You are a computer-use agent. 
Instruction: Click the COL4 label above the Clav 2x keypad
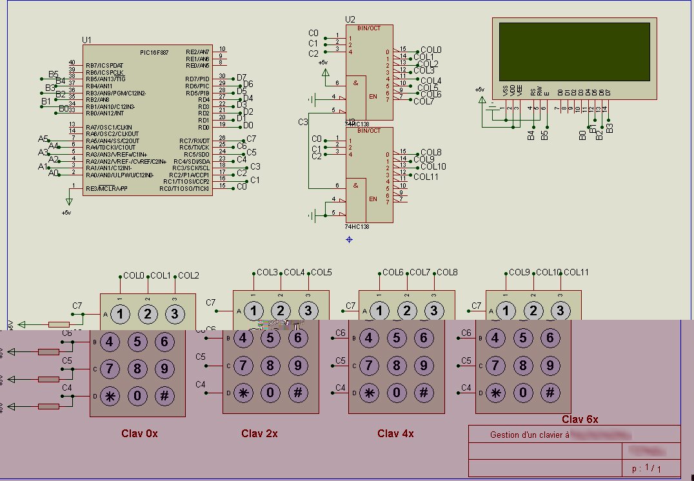coord(294,273)
